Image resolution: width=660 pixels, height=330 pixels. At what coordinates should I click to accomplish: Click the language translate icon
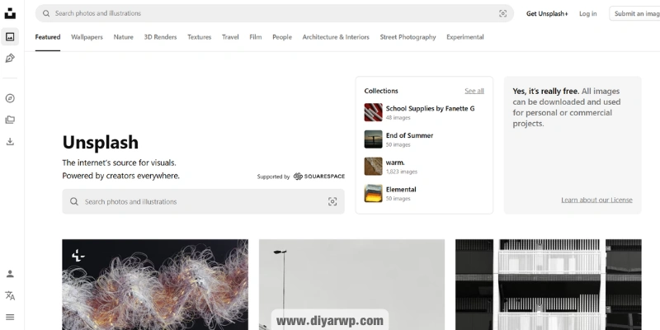tap(10, 295)
